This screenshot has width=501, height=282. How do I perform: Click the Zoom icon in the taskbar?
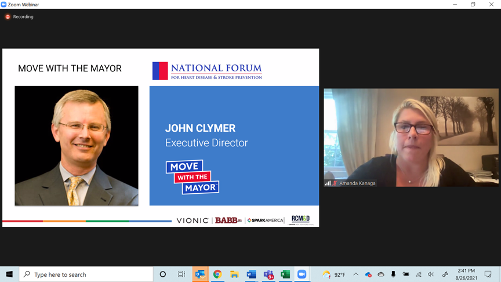pos(302,274)
